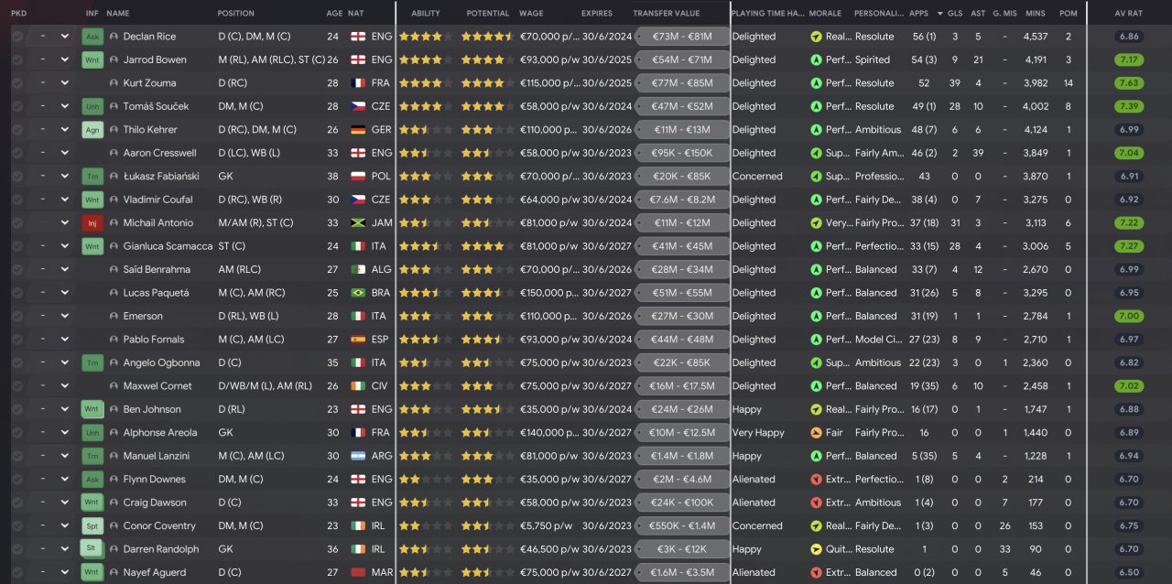
Task: Open Pablo Fornals' player profile link
Action: pos(155,340)
